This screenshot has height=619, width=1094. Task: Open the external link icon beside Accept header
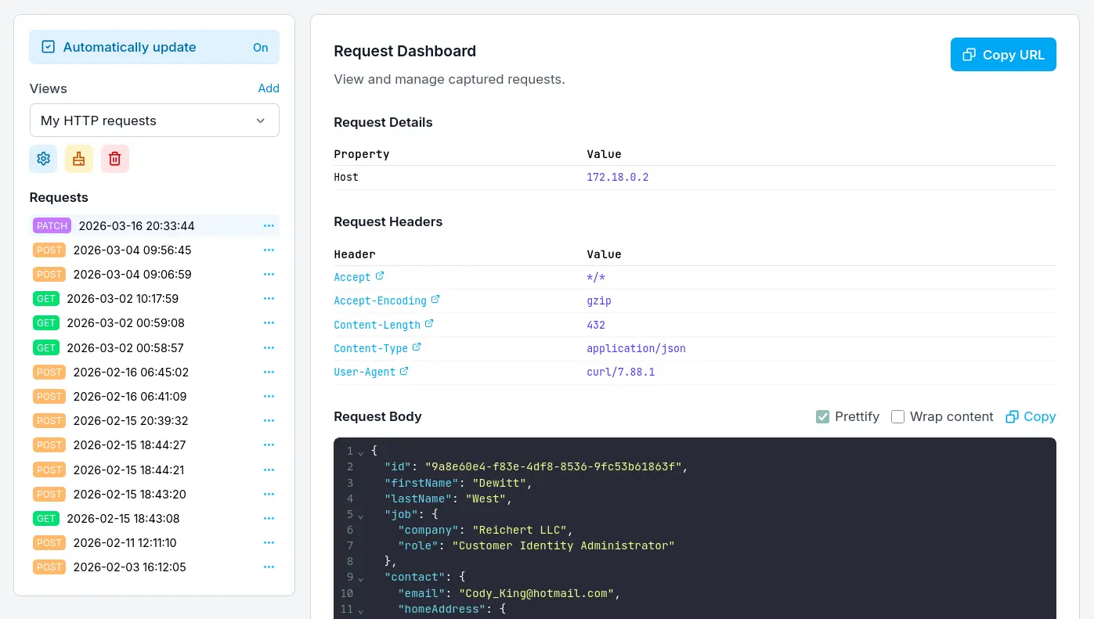380,276
